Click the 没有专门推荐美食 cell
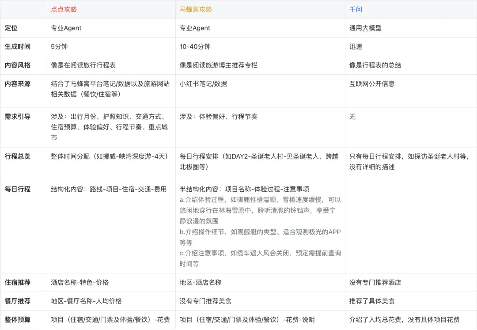 [205, 301]
